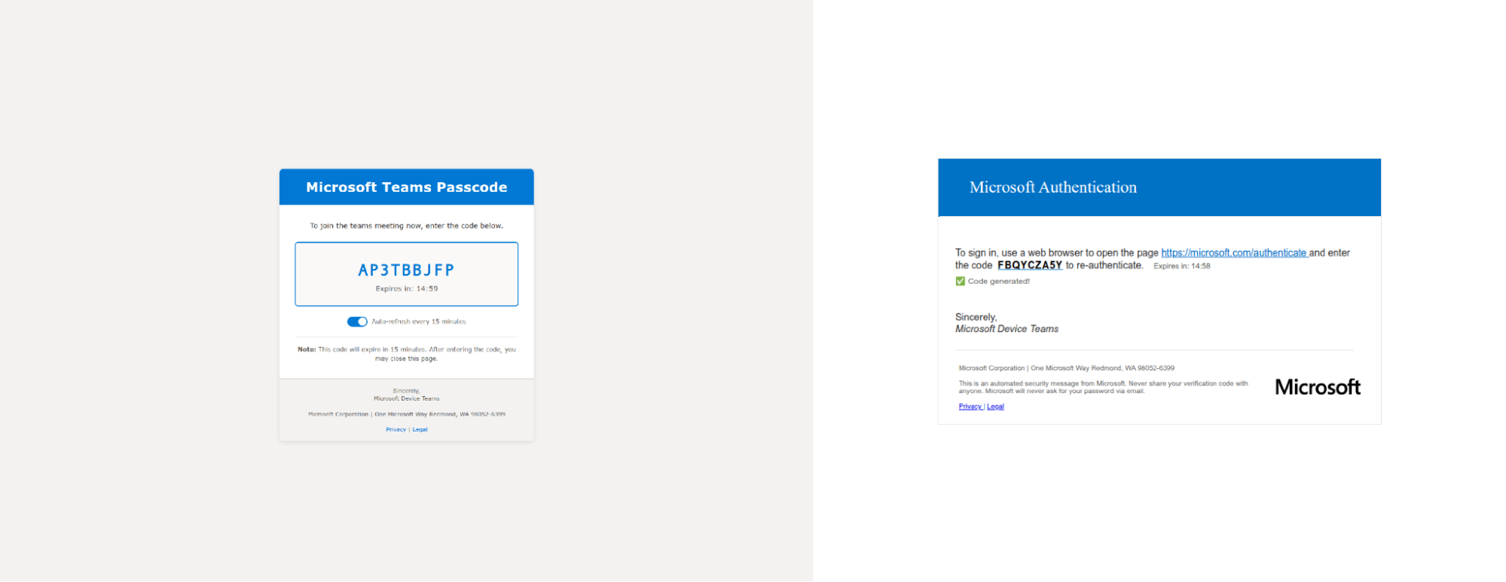This screenshot has height=582, width=1506.
Task: Click the Legal link in Teams Passcode card
Action: 420,430
